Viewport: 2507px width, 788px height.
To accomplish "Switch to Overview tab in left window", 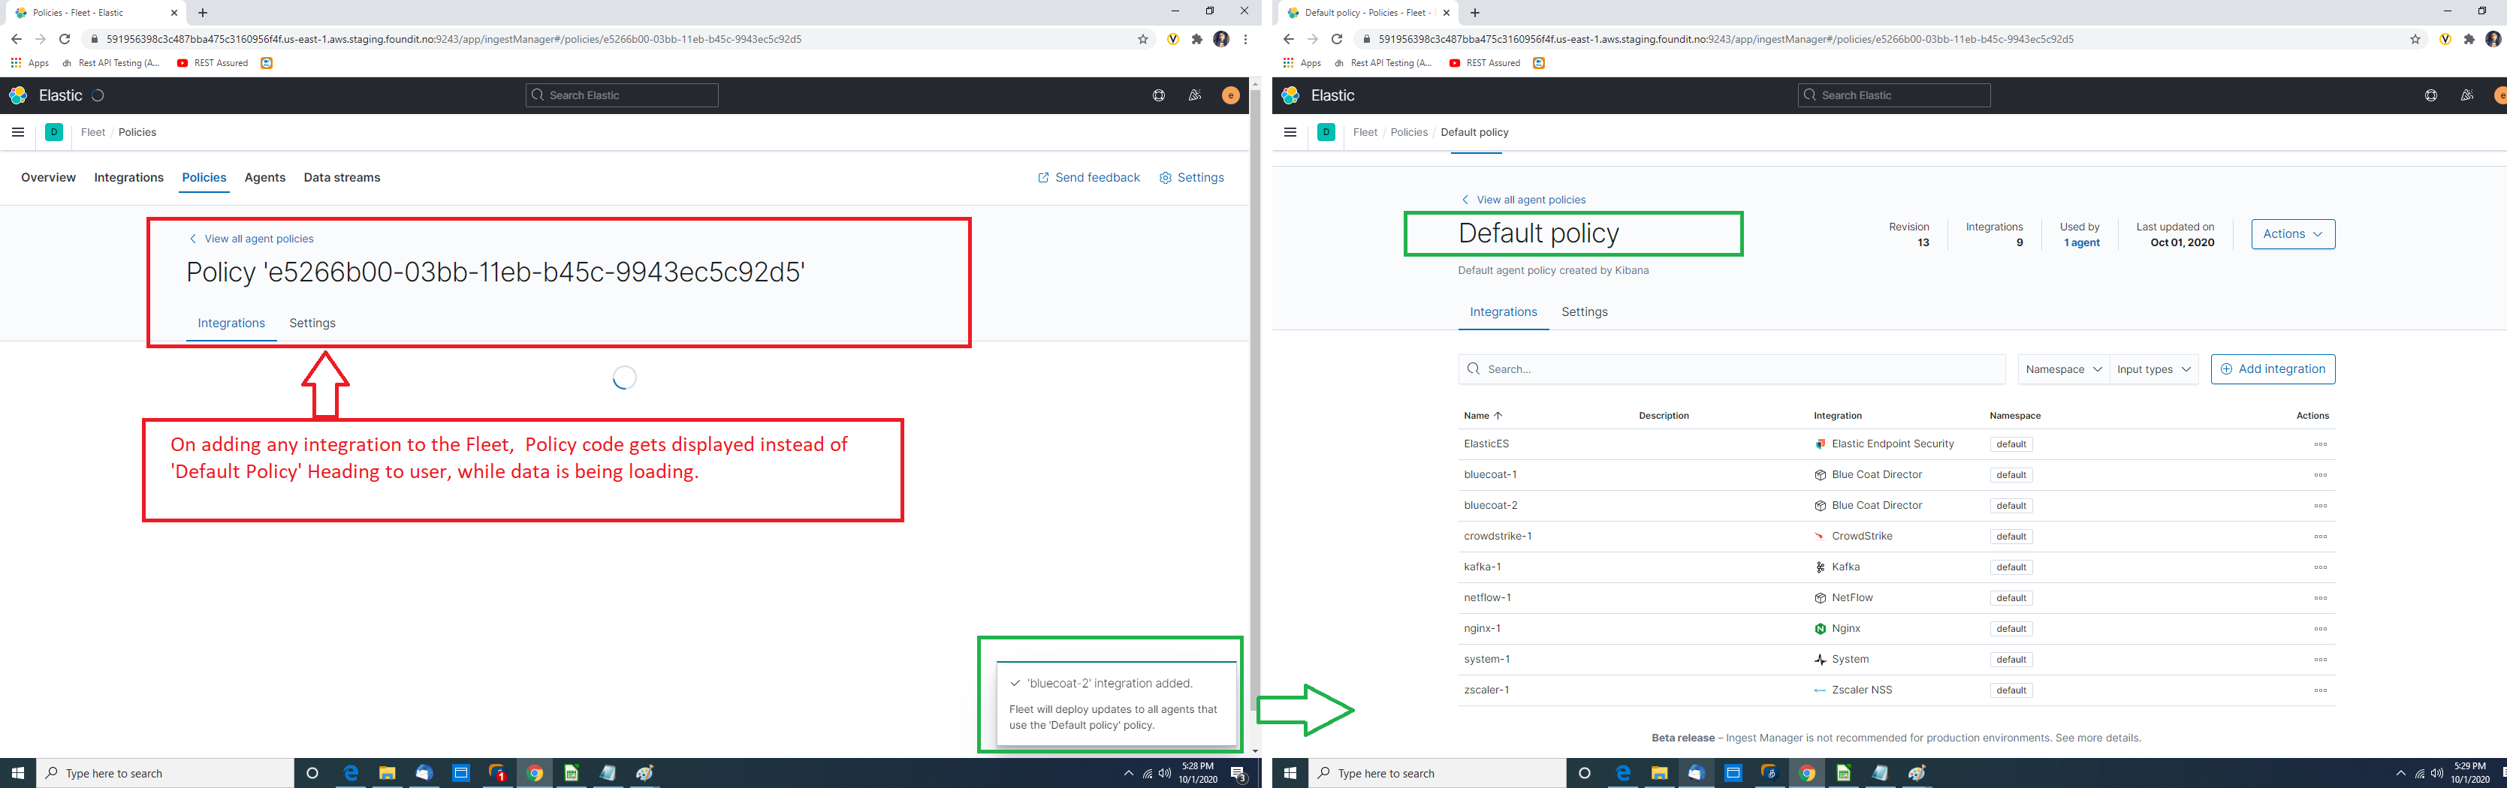I will 49,177.
